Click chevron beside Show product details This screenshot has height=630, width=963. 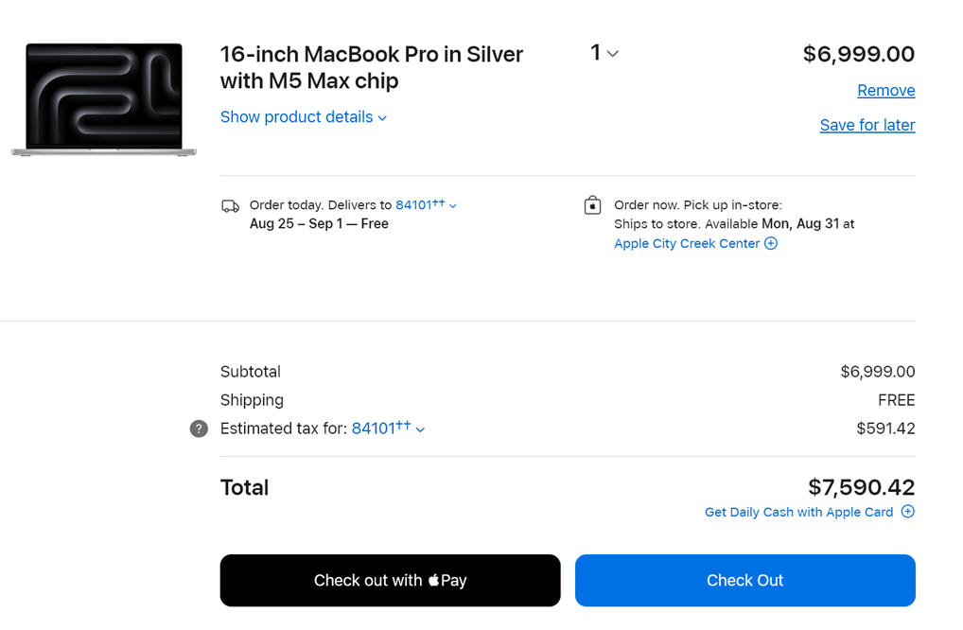(382, 118)
